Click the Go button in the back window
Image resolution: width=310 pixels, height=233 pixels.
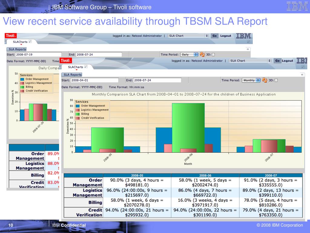coord(215,36)
